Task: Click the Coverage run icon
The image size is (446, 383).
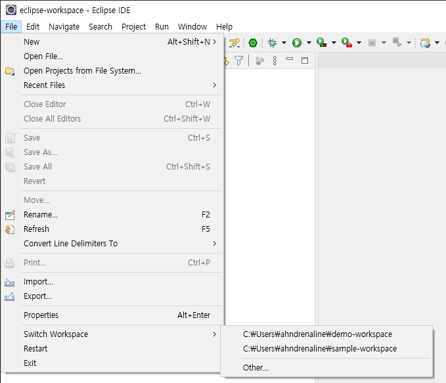Action: tap(321, 43)
